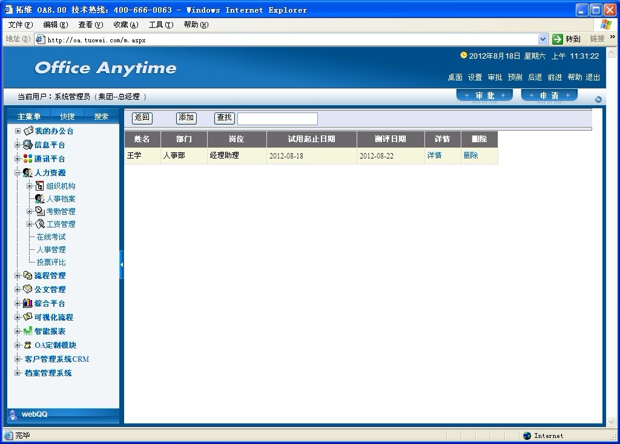The image size is (620, 444).
Task: Click the search input field beside 查找
Action: point(277,119)
